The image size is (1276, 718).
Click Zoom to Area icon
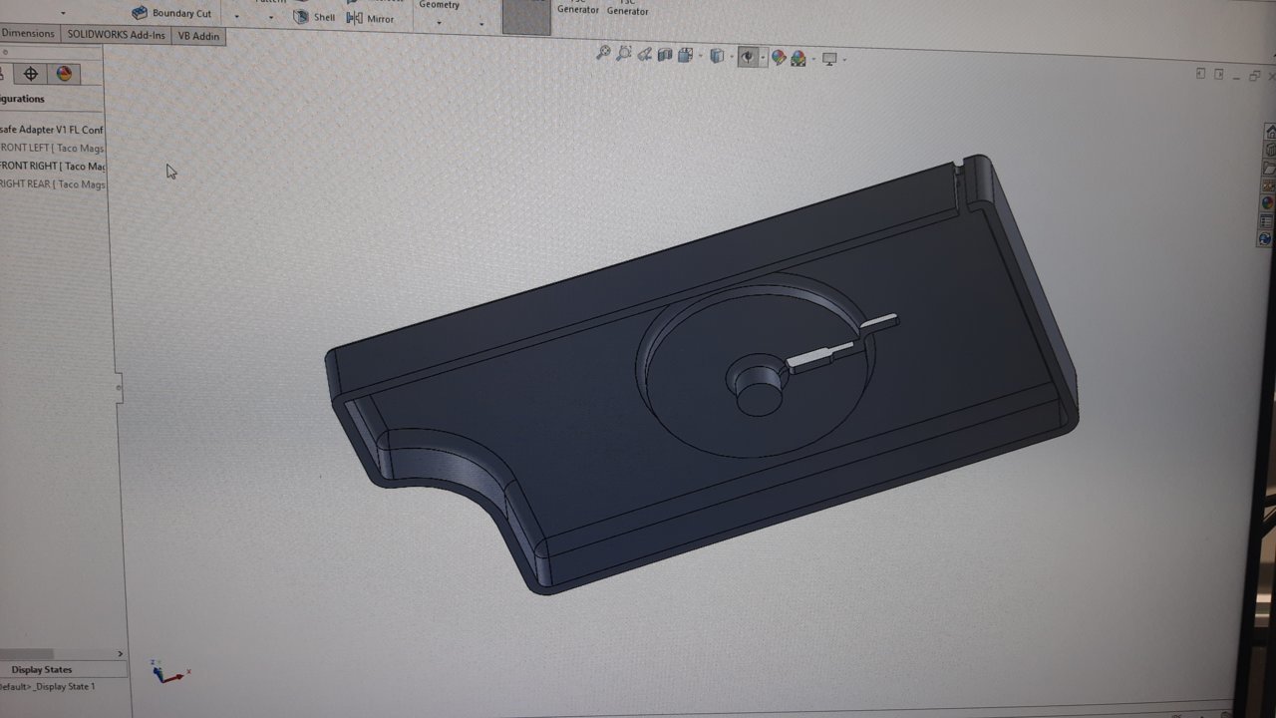tap(624, 54)
